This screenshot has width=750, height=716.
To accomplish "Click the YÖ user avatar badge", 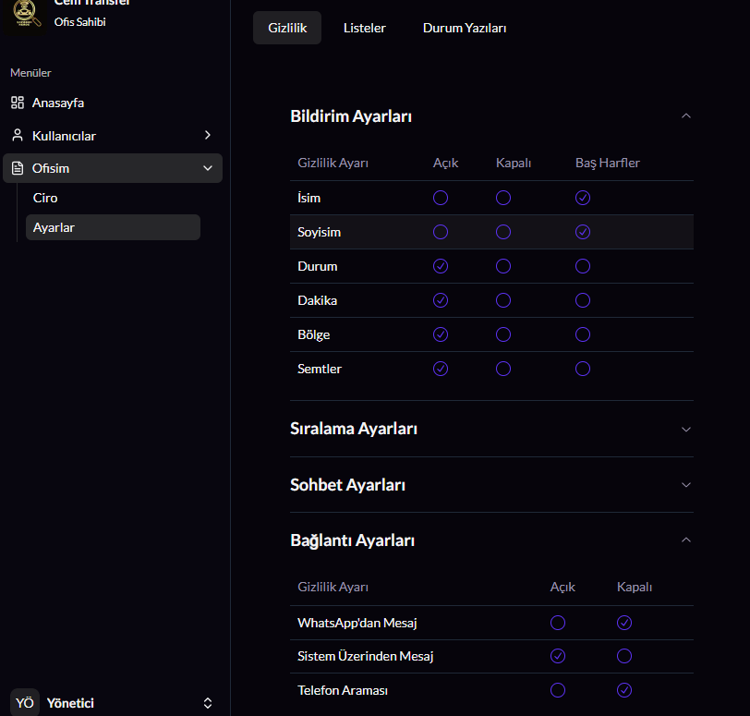I will coord(25,703).
